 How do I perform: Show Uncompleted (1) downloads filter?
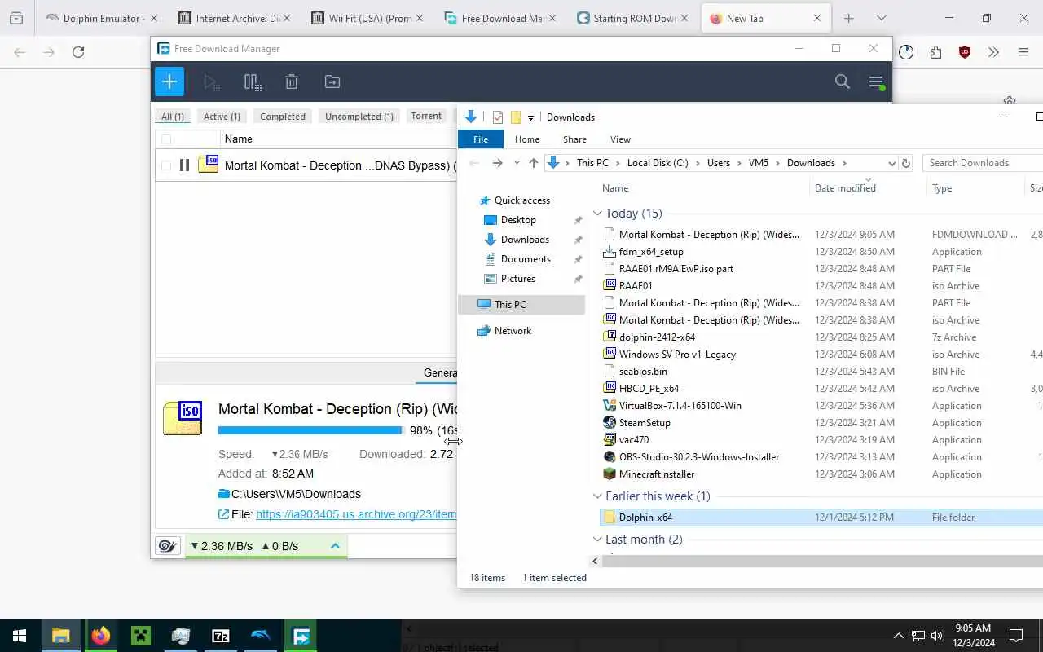click(359, 117)
